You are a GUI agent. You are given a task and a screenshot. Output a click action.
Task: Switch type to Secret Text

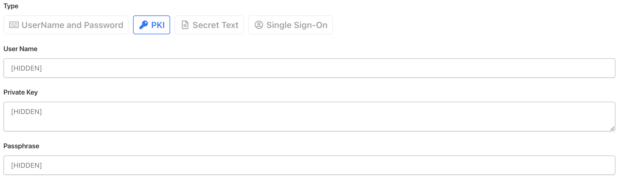209,25
